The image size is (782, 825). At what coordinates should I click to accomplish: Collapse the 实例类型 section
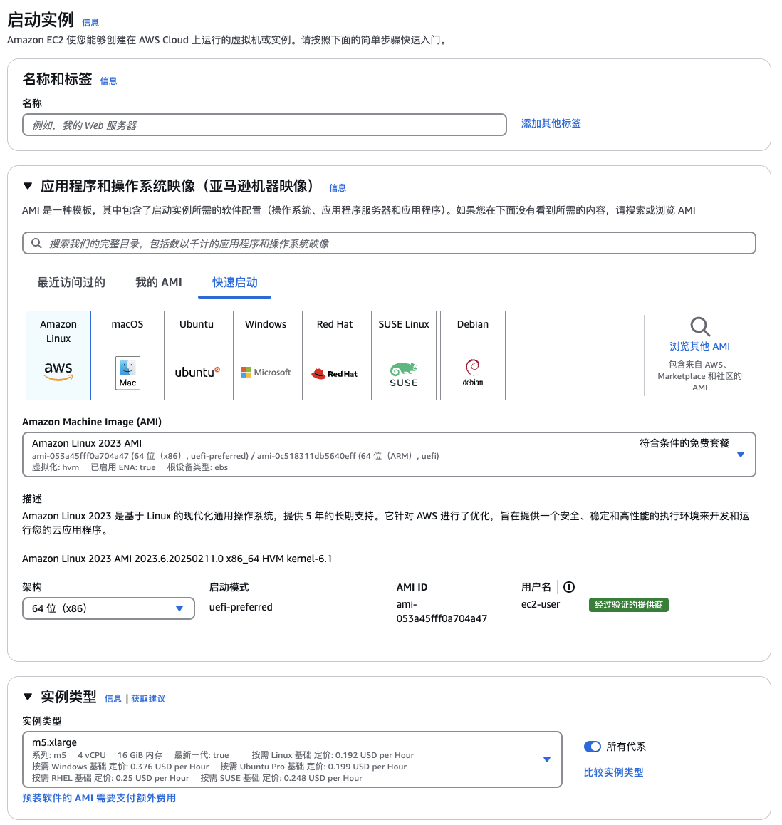pos(28,697)
